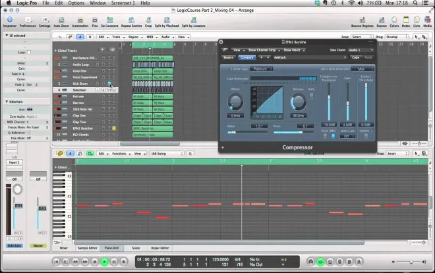This screenshot has height=273, width=435.
Task: Click the Forward transport button
Action: (x=85, y=262)
